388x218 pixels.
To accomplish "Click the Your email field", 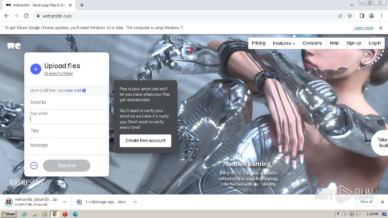I will pos(67,117).
